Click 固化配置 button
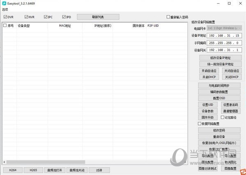Screen dimensions: 246x175 [x=208, y=162]
